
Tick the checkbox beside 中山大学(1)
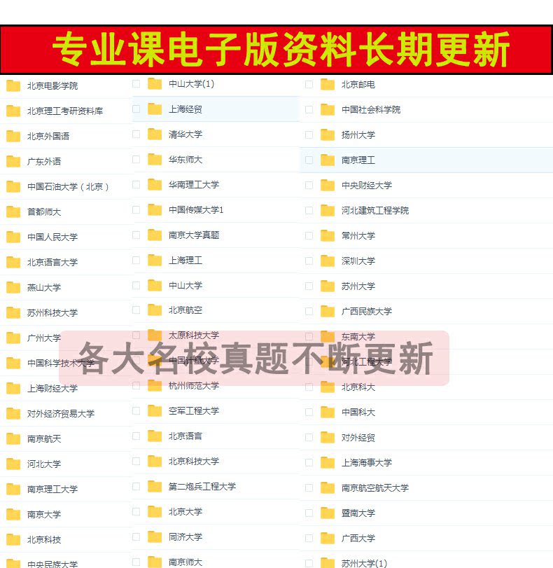(136, 83)
